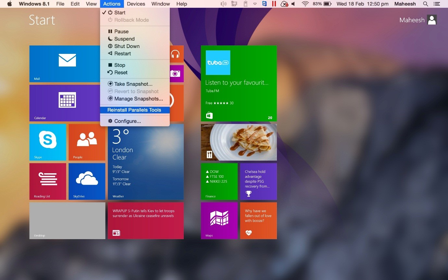Screen dimensions: 448x280
Task: Select the checked Start item in the Actions menu
Action: (x=135, y=12)
